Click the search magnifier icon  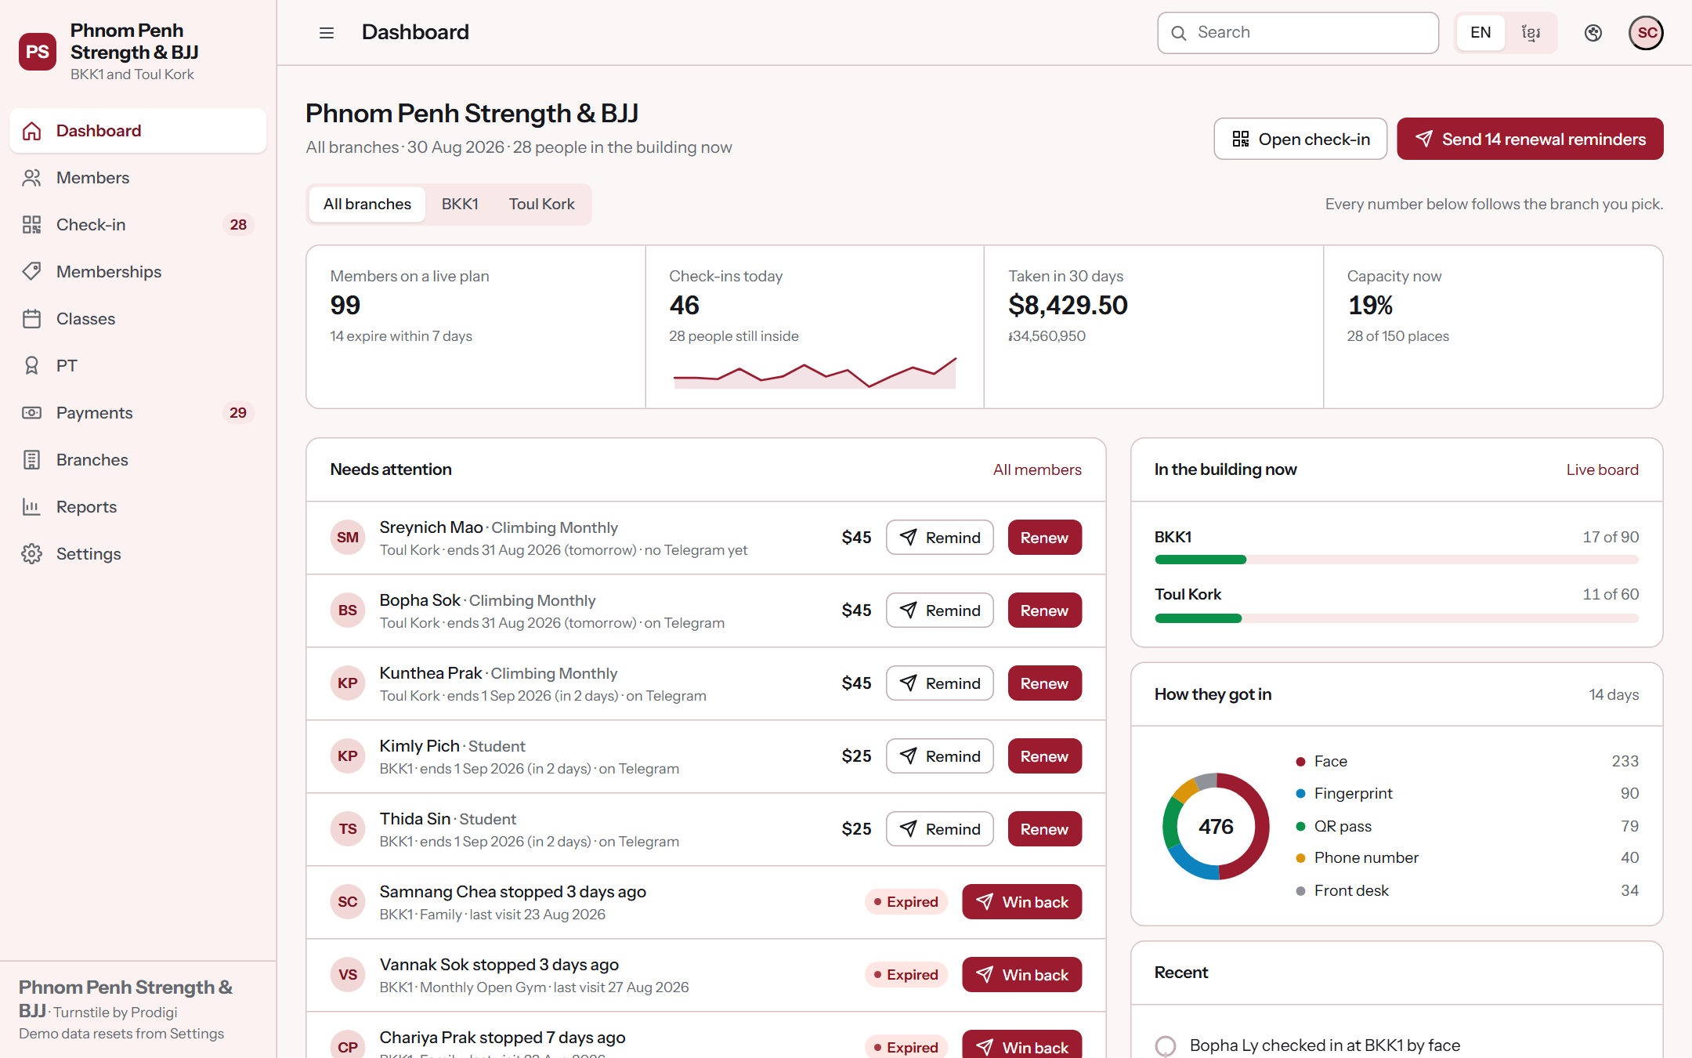pyautogui.click(x=1179, y=33)
